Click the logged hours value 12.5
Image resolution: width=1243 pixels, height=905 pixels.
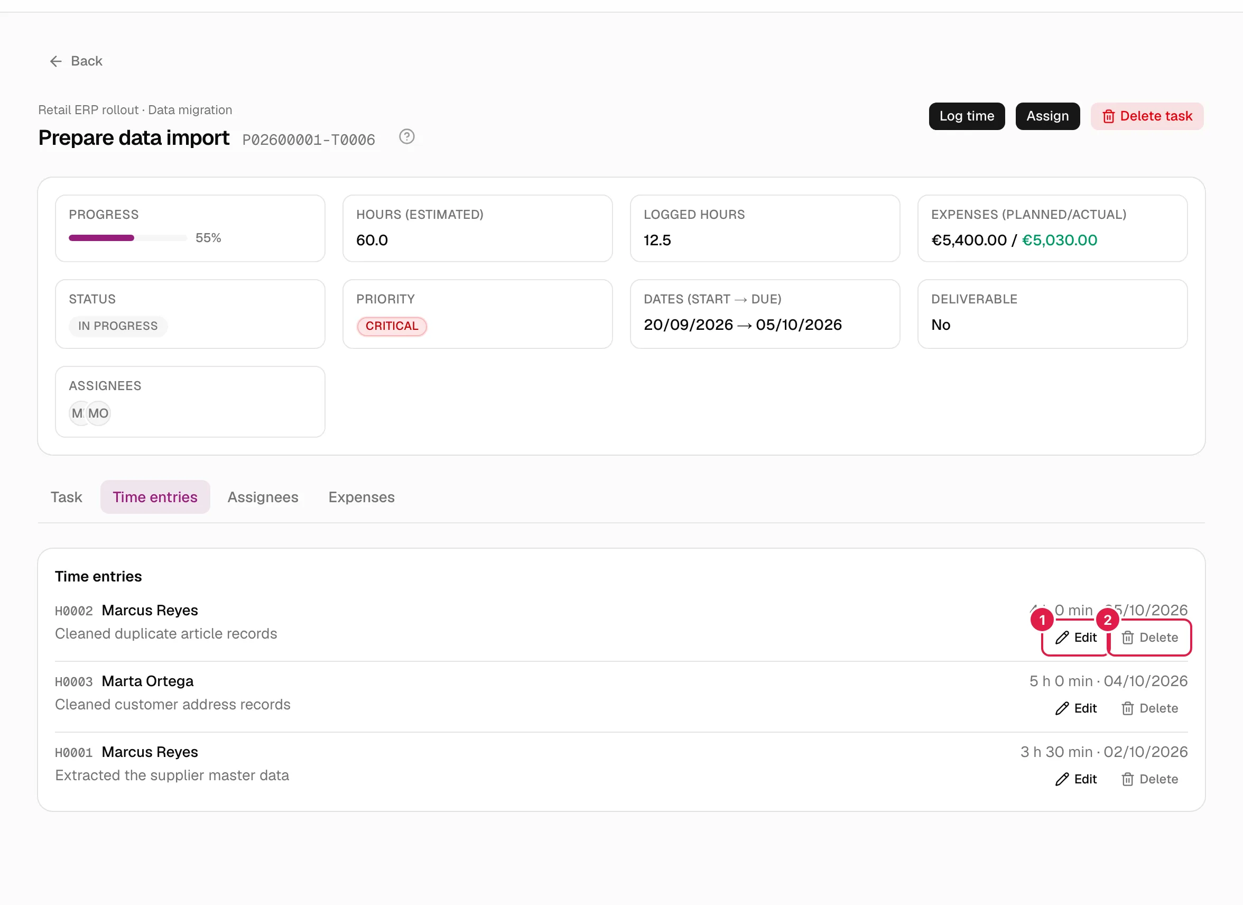coord(657,240)
